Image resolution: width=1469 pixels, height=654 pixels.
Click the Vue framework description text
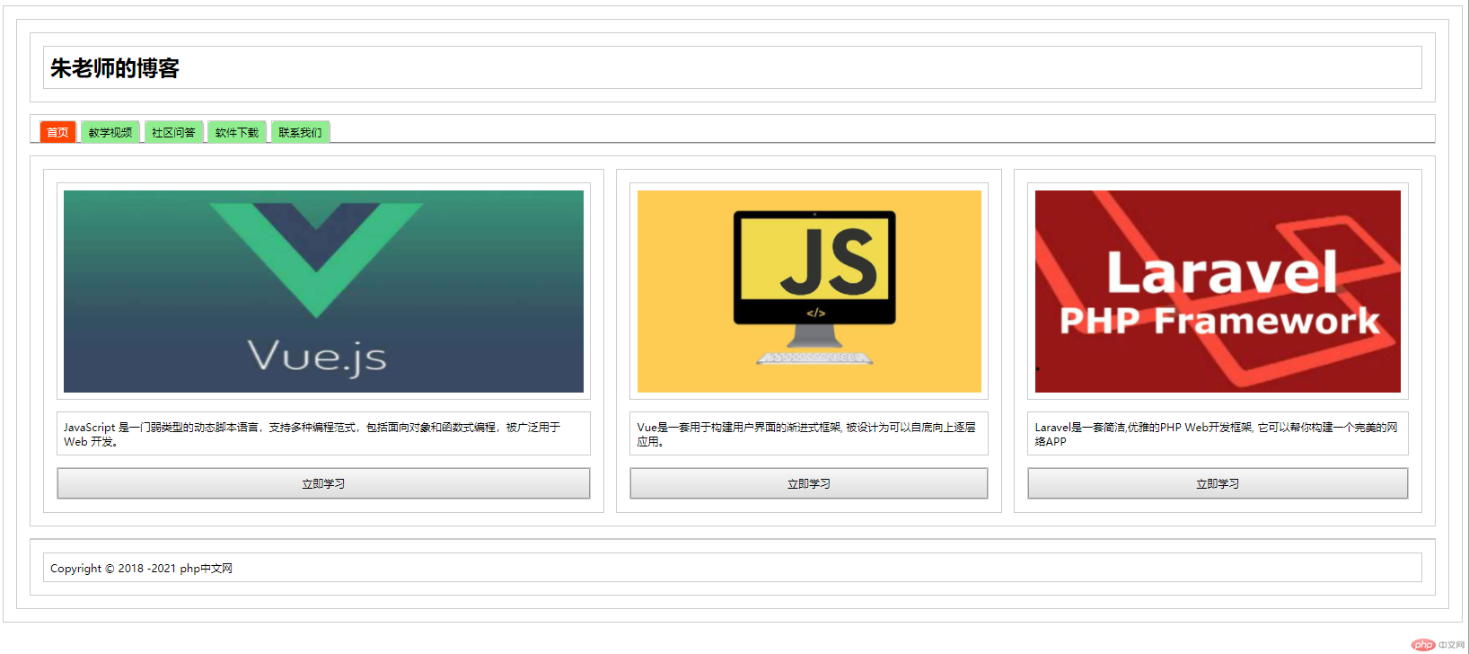806,434
